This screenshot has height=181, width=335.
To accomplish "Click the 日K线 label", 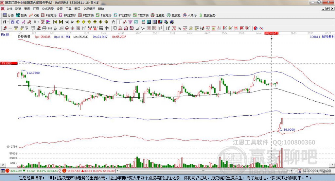I will tap(5, 35).
